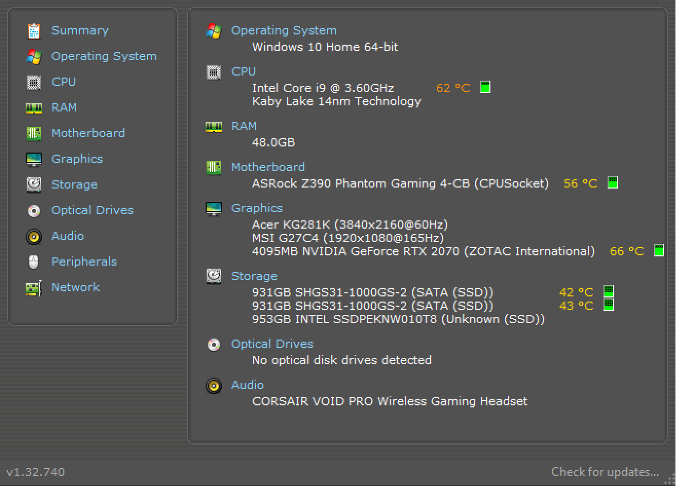Screen dimensions: 677x486
Task: Click Check for updates... in status bar
Action: click(605, 472)
